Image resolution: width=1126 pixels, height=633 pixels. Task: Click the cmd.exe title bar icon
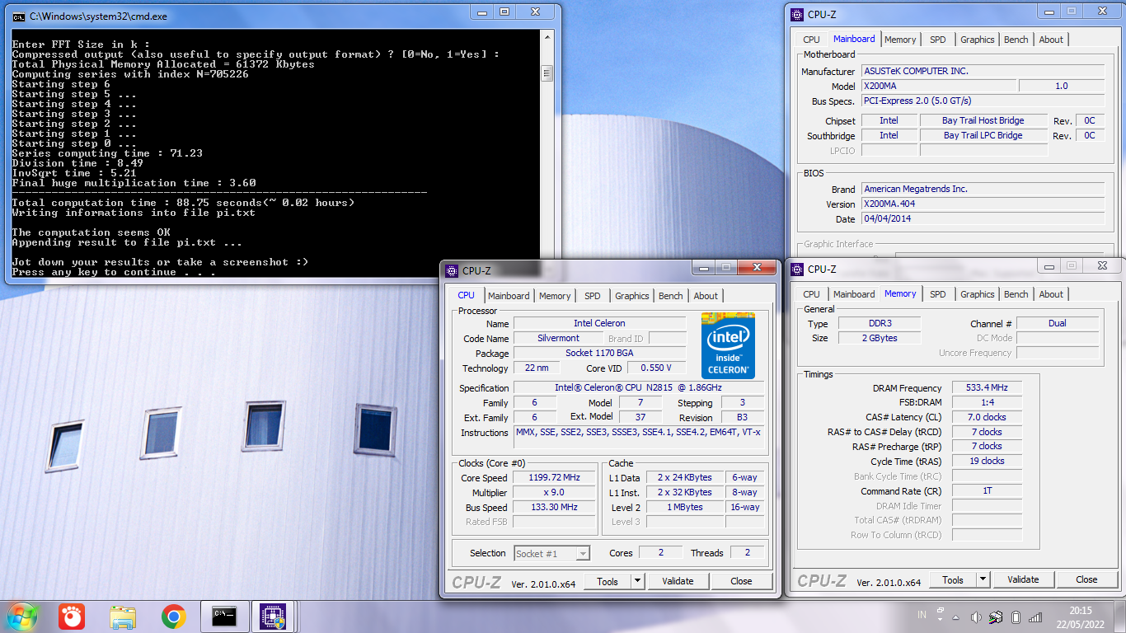(19, 16)
